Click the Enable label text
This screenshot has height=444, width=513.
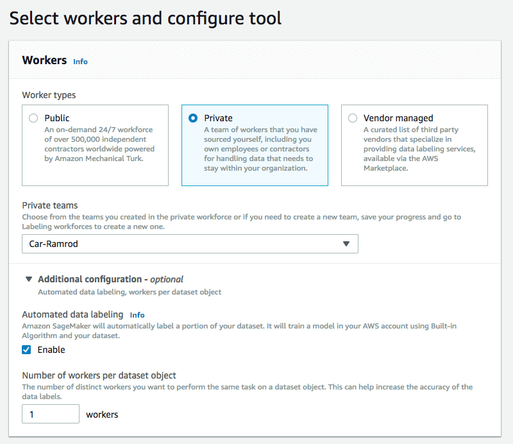click(51, 350)
